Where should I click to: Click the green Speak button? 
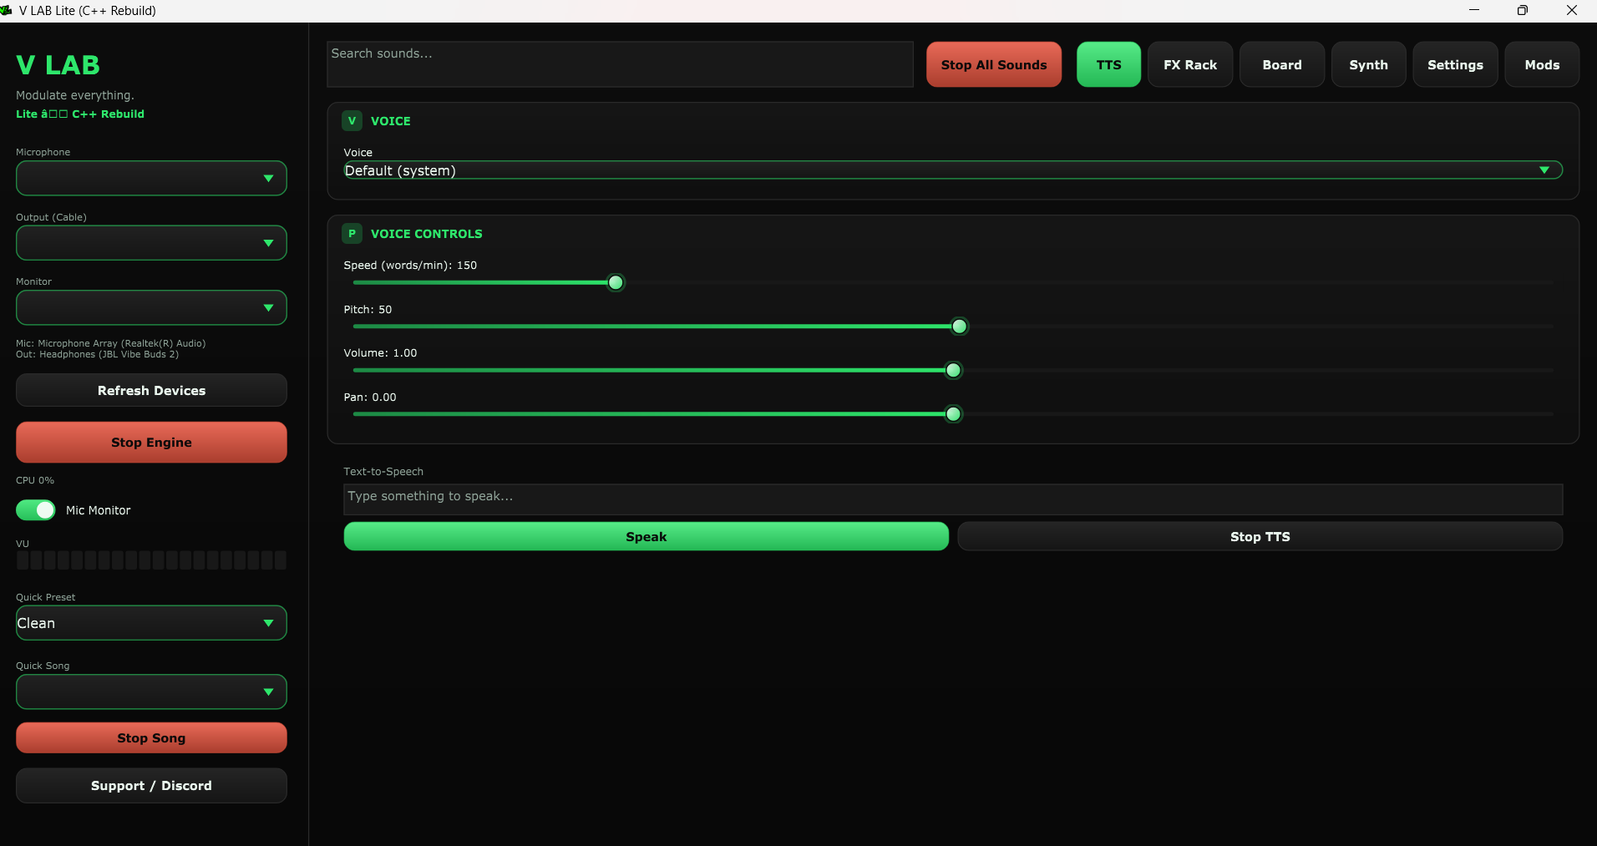click(646, 536)
